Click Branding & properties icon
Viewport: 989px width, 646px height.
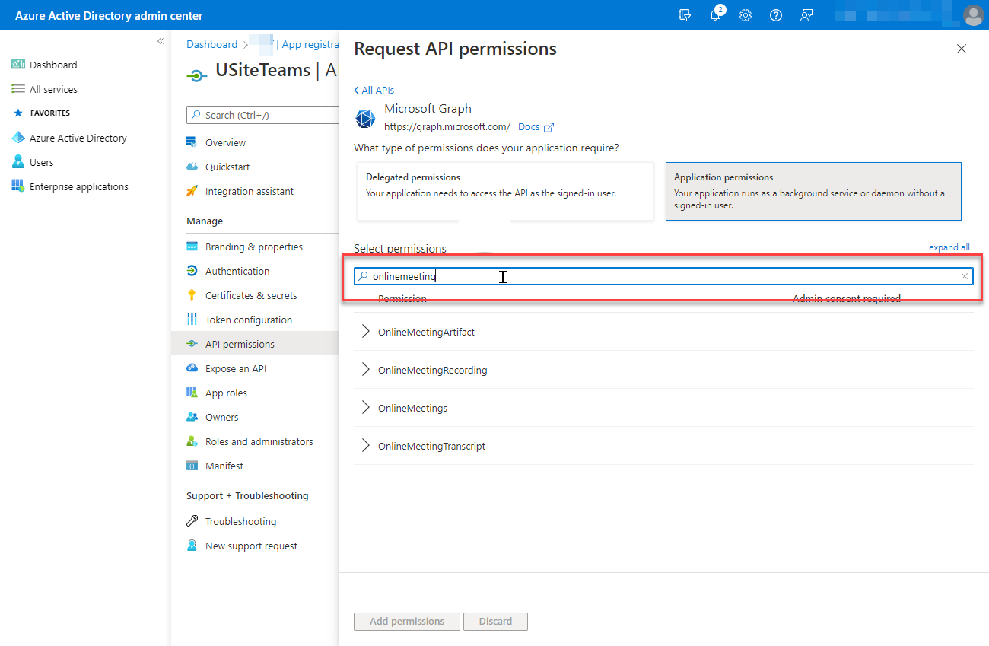(192, 247)
